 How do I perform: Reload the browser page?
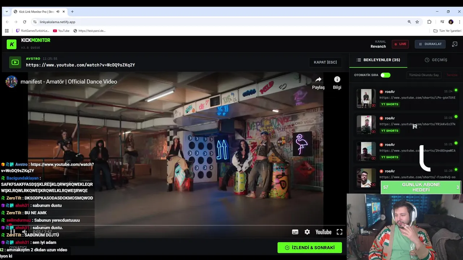25,22
